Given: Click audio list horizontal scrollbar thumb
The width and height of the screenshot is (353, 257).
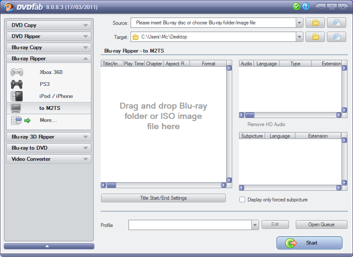Looking at the screenshot, I should pos(249,115).
